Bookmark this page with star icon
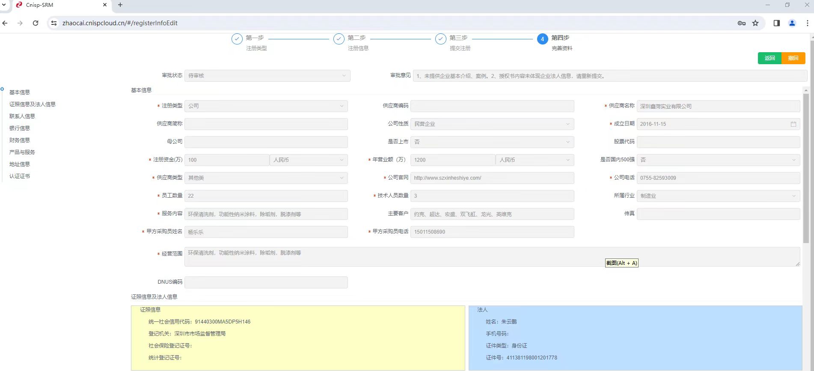This screenshot has height=371, width=814. 755,23
